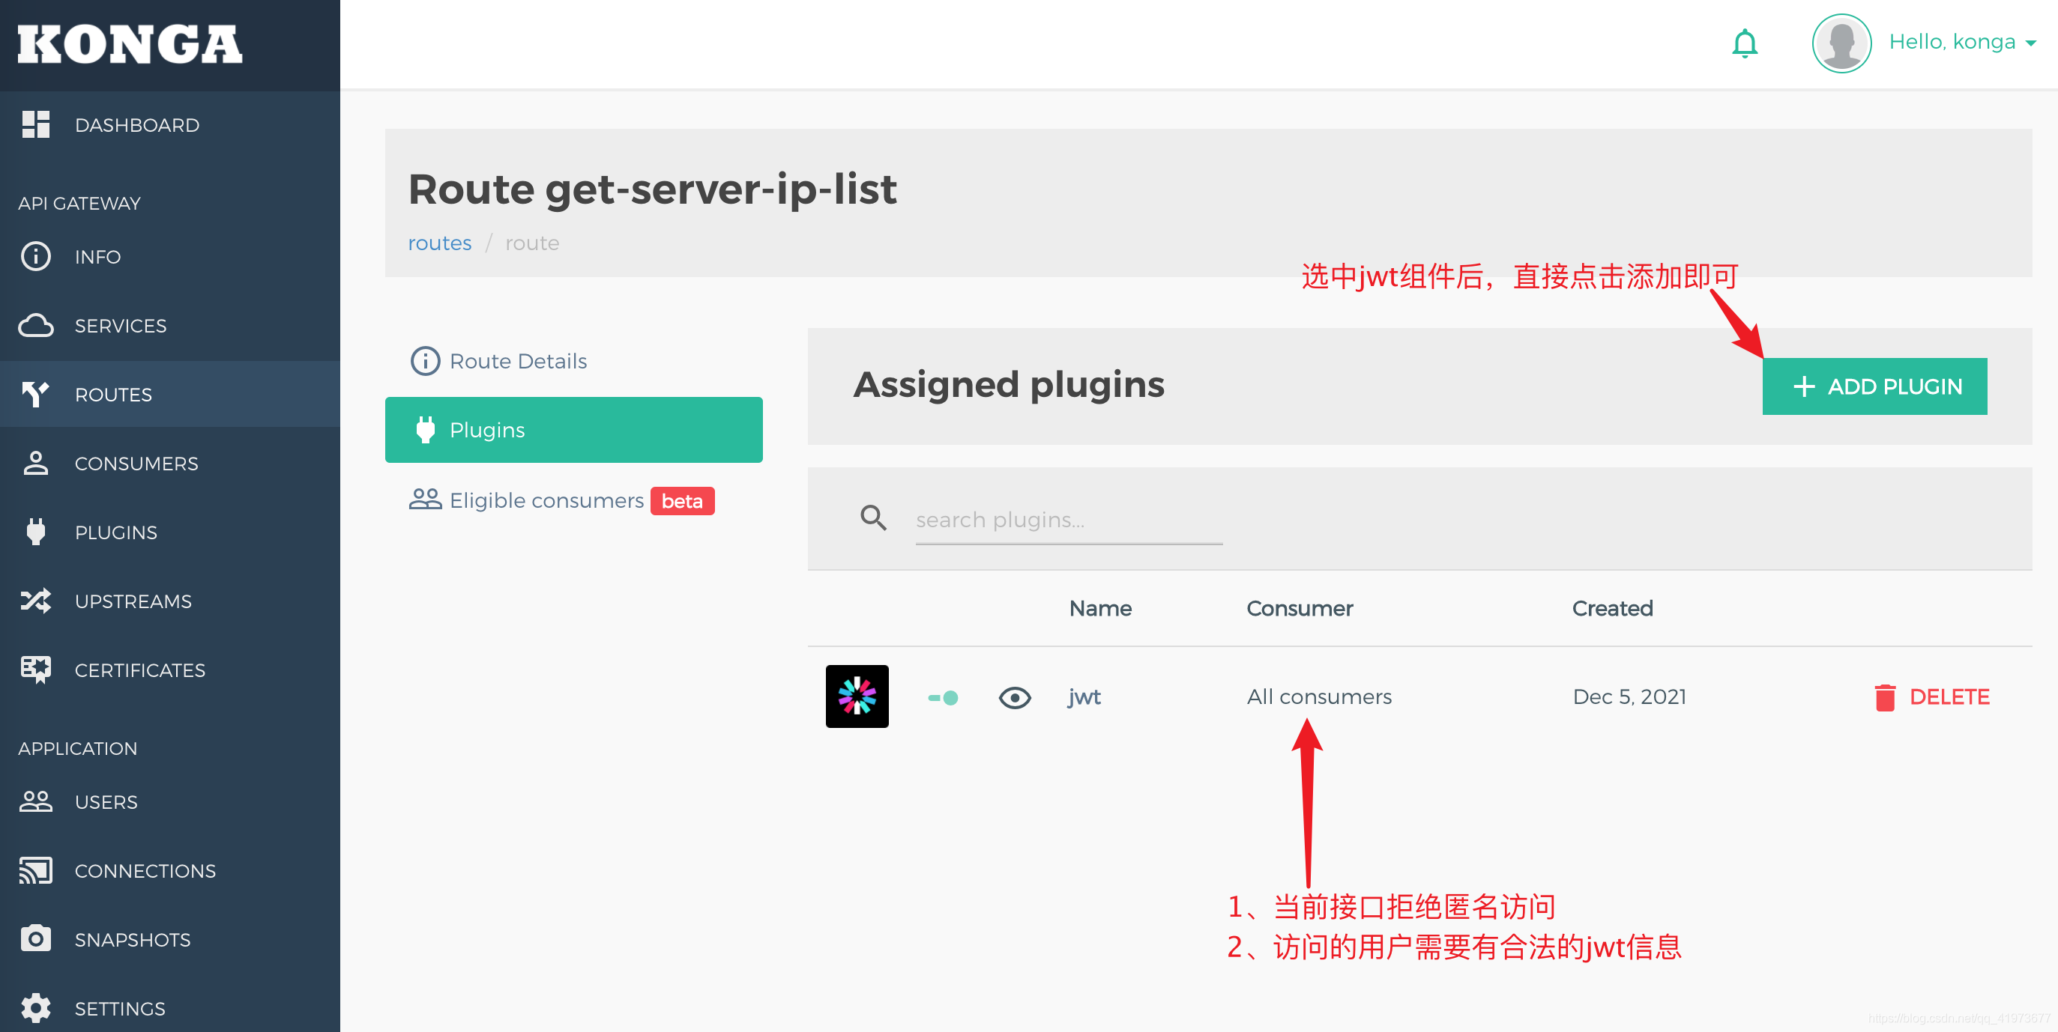
Task: View jwt plugin details via eye icon
Action: pos(1015,697)
